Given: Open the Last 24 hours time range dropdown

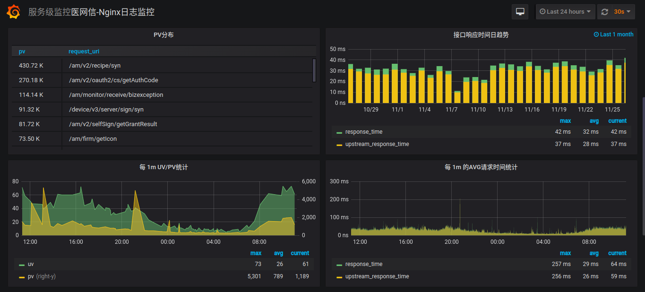Looking at the screenshot, I should tap(565, 12).
